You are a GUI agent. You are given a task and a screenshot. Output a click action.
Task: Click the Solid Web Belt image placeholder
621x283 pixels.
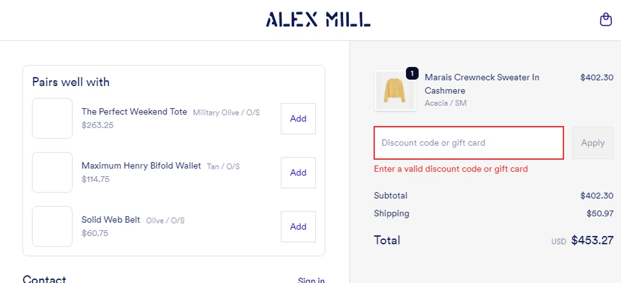tap(52, 227)
